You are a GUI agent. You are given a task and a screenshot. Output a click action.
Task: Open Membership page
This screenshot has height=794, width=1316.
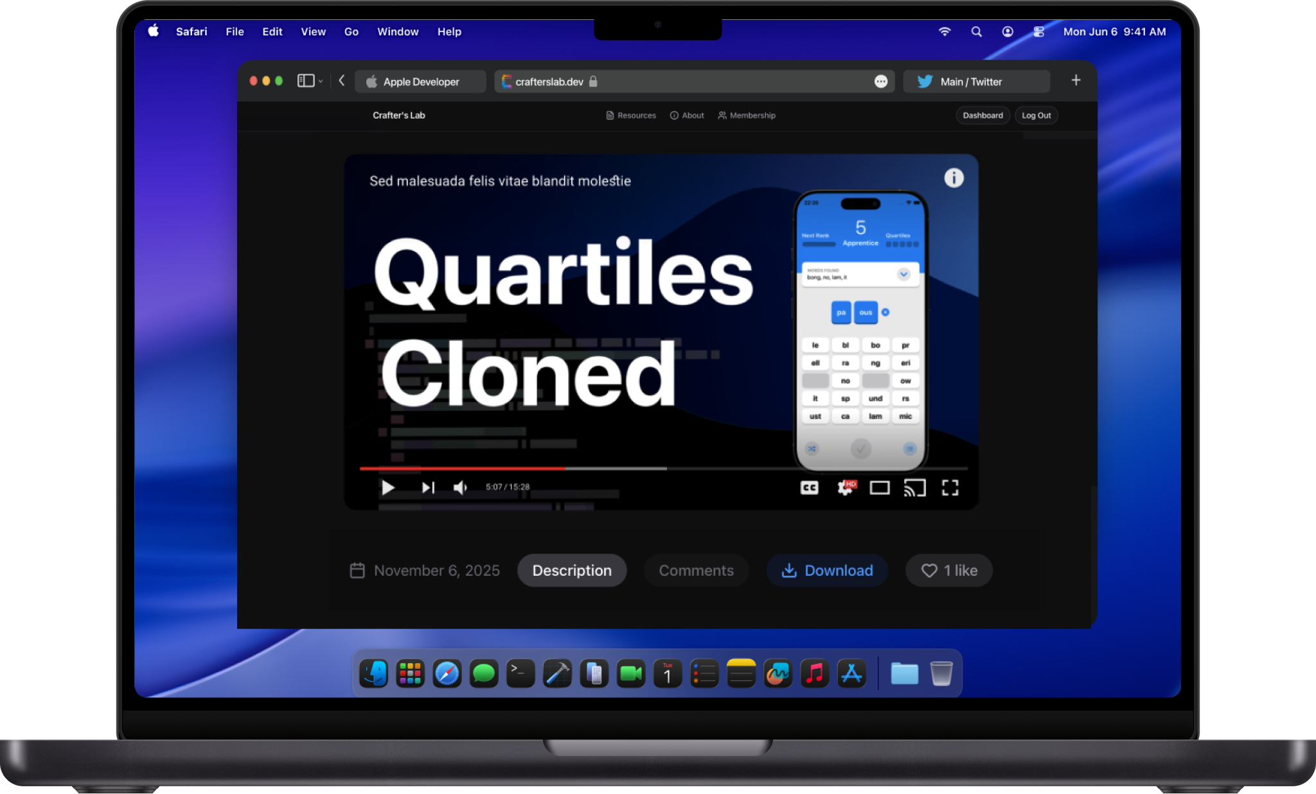[x=747, y=116]
